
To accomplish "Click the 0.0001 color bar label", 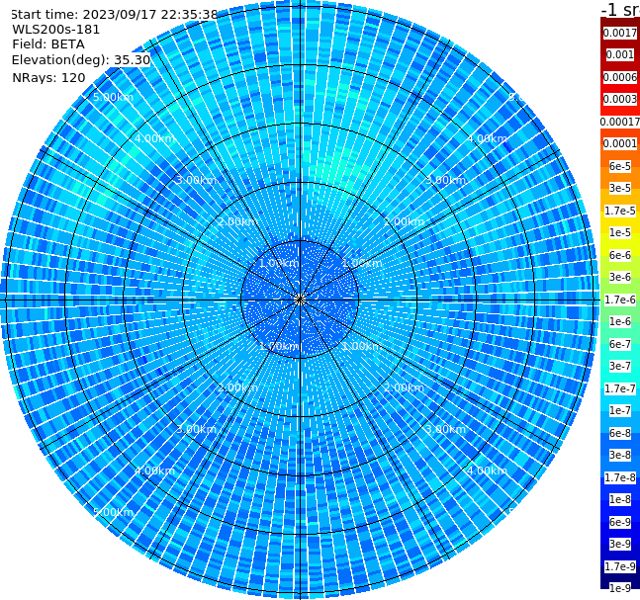I will 620,143.
